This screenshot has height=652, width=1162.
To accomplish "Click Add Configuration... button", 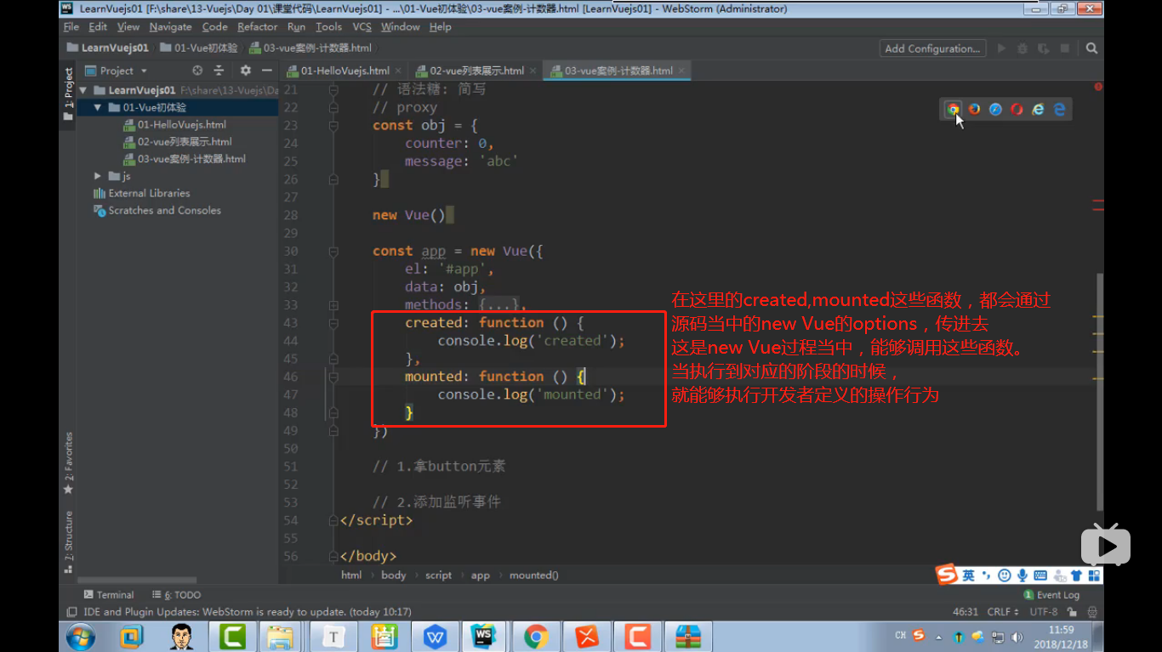I will [932, 48].
